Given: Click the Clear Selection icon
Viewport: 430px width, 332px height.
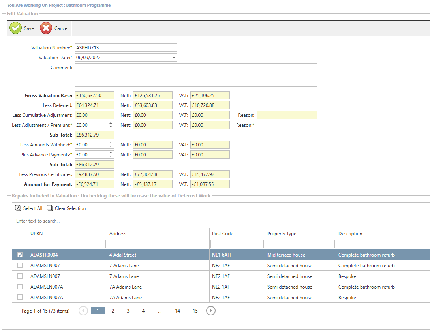Looking at the screenshot, I should [x=49, y=208].
